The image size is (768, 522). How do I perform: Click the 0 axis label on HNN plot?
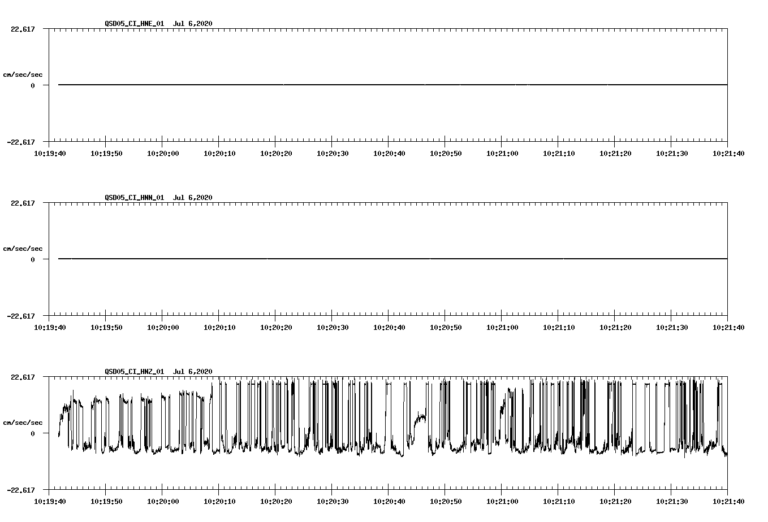[x=33, y=259]
